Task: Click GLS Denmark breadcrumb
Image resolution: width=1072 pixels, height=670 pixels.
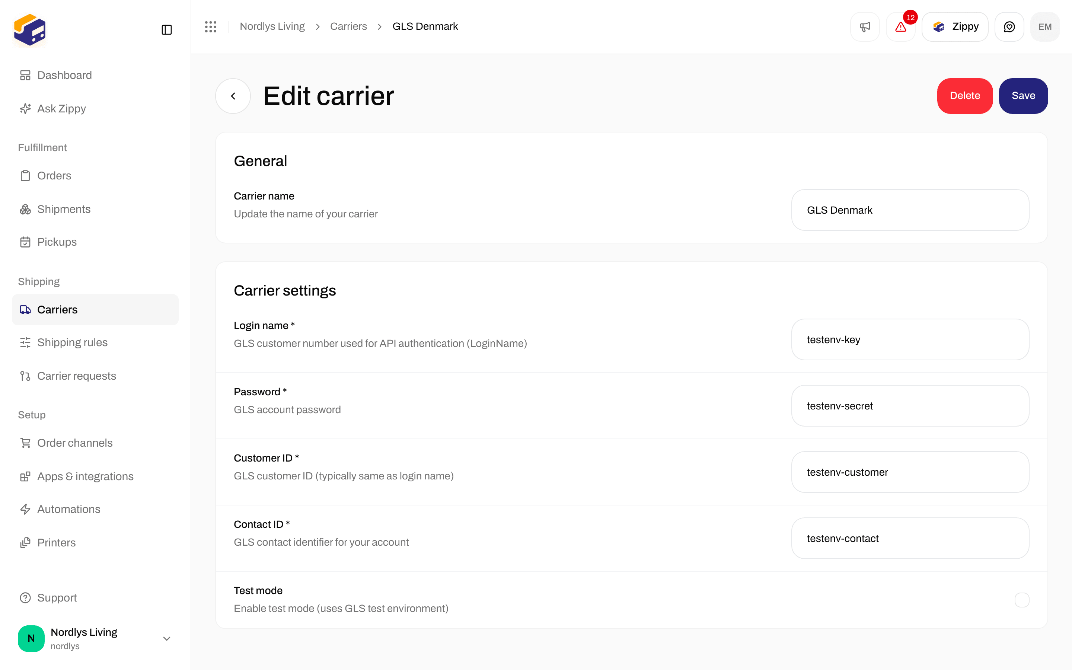Action: click(425, 26)
